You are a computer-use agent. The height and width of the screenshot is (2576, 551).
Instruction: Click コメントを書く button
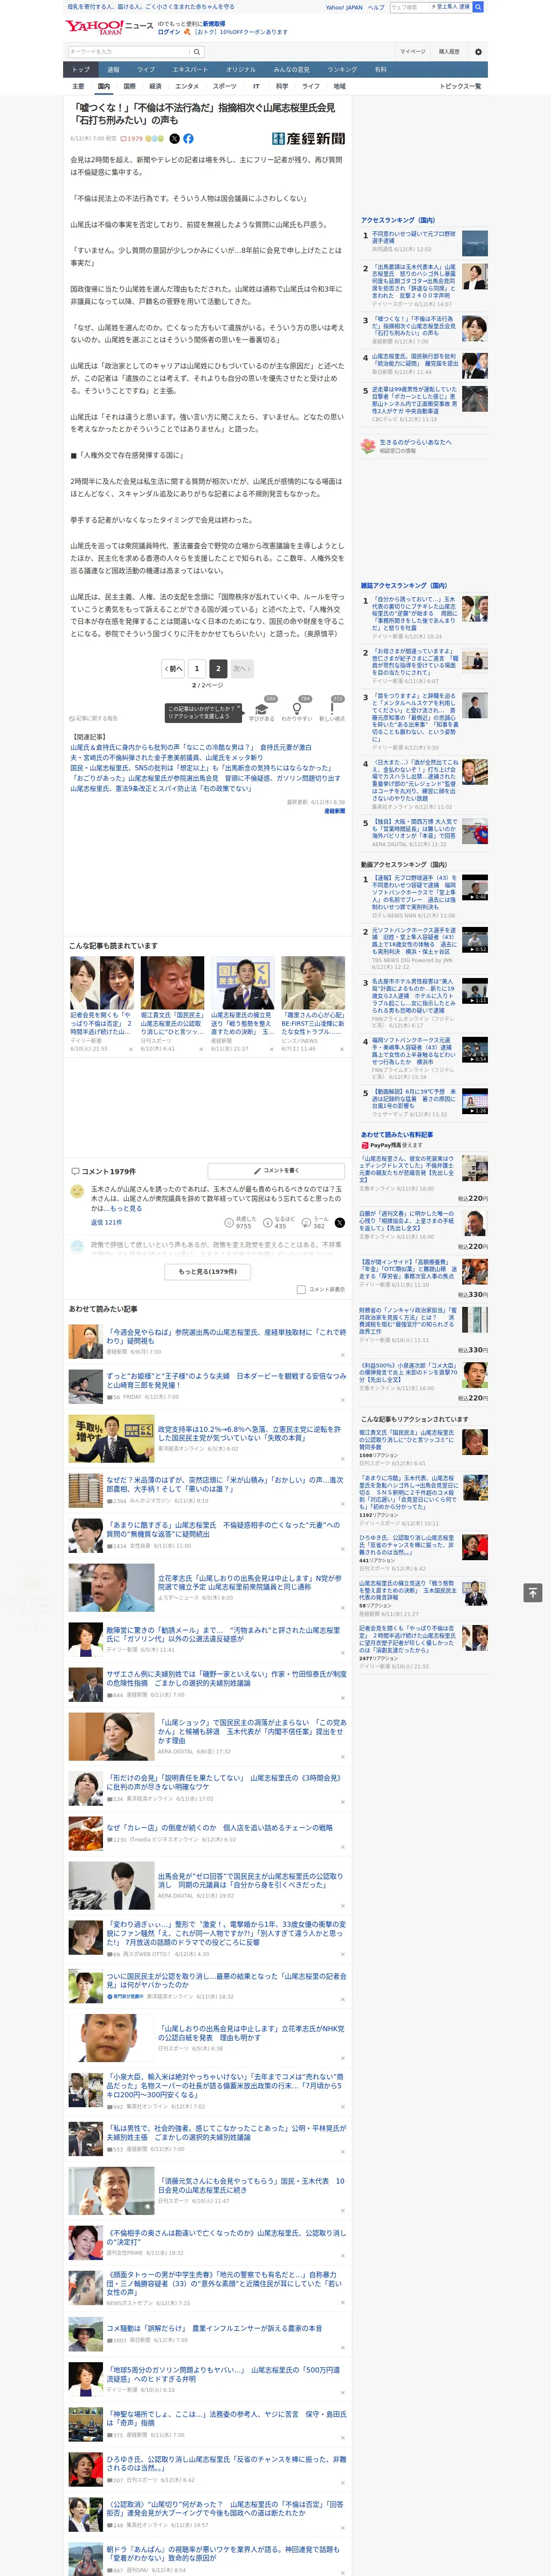point(277,1170)
